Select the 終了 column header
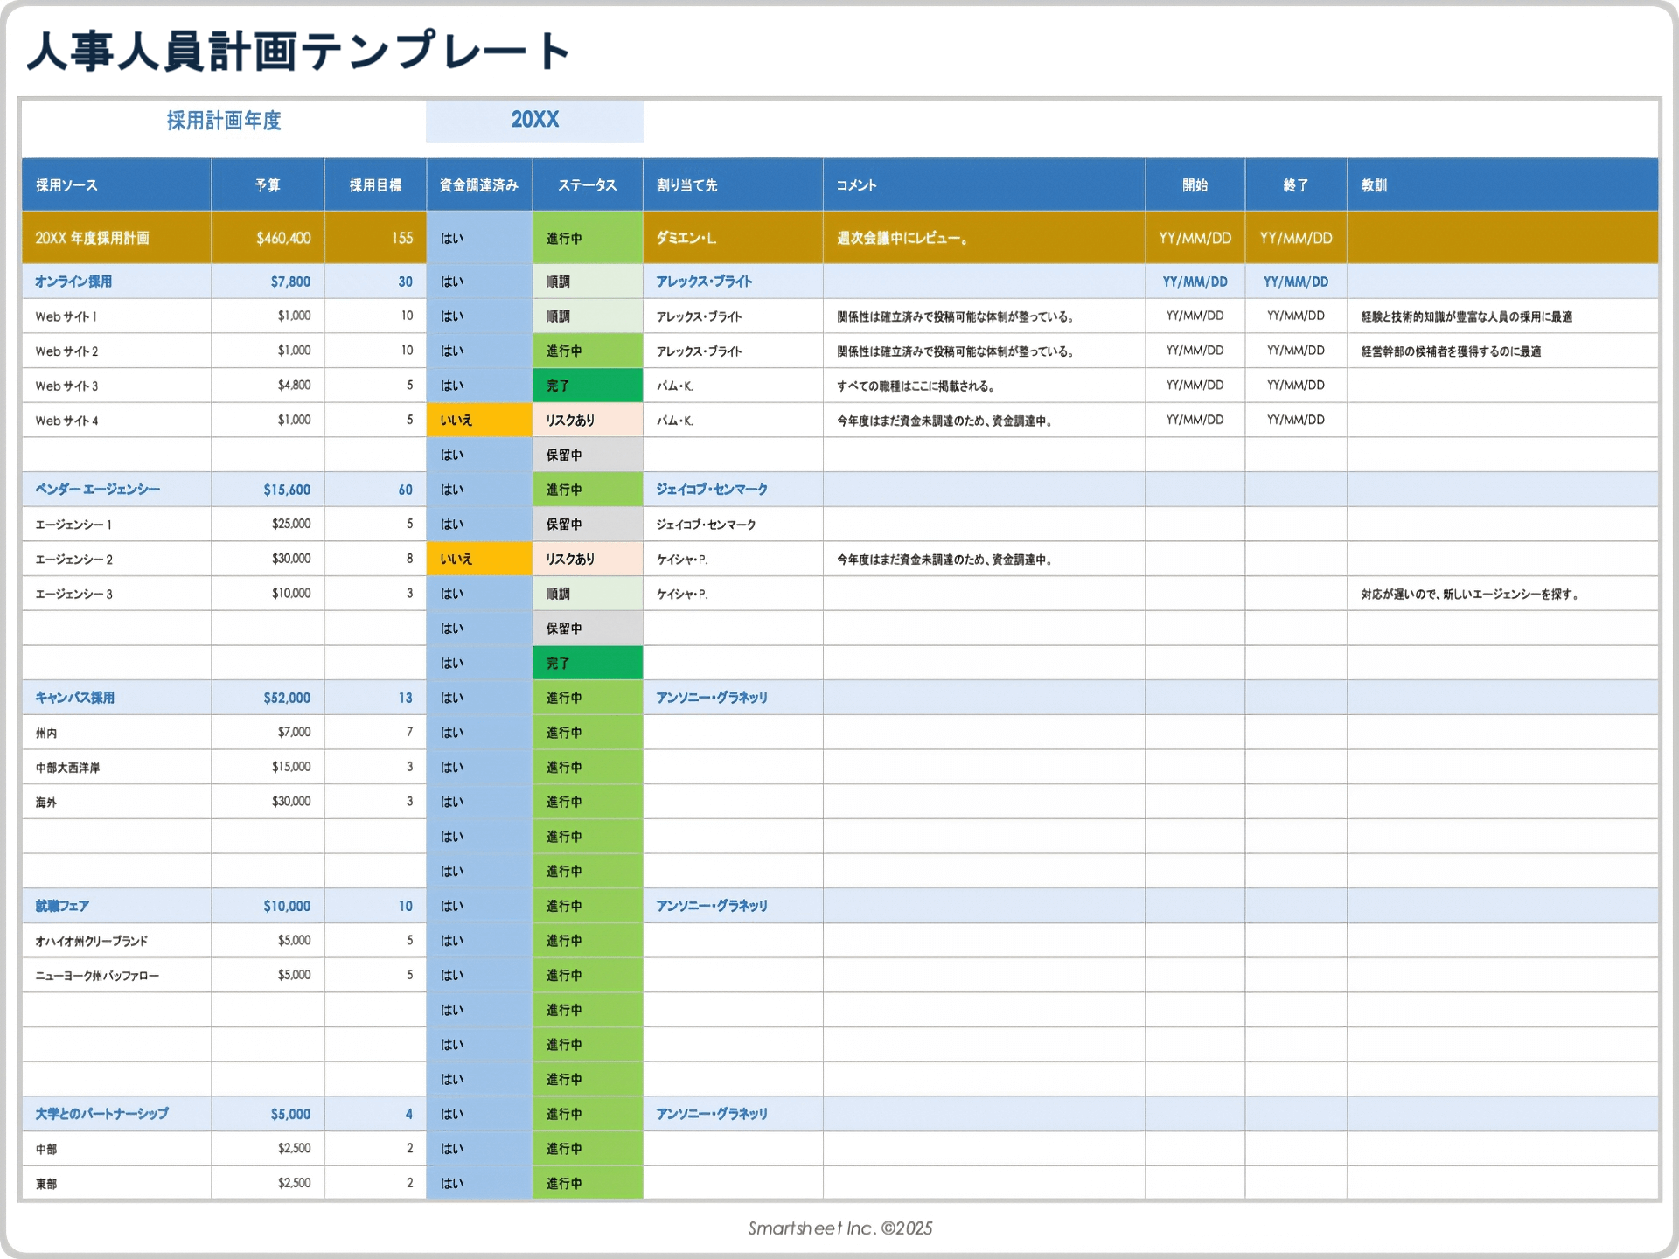 tap(1296, 185)
